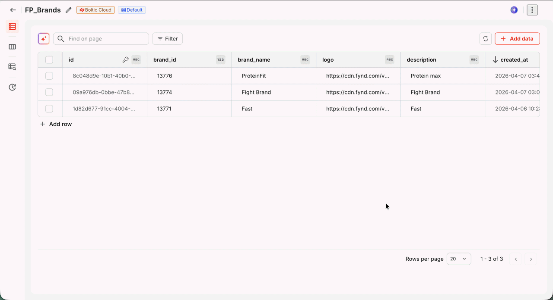Image resolution: width=553 pixels, height=300 pixels.
Task: Click Add row below the table
Action: tap(56, 124)
